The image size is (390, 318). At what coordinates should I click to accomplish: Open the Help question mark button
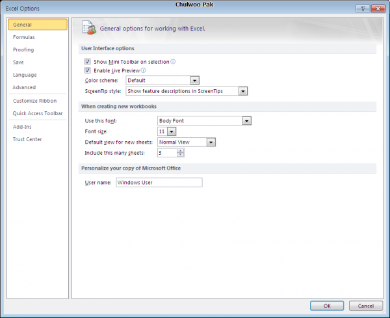click(x=363, y=8)
